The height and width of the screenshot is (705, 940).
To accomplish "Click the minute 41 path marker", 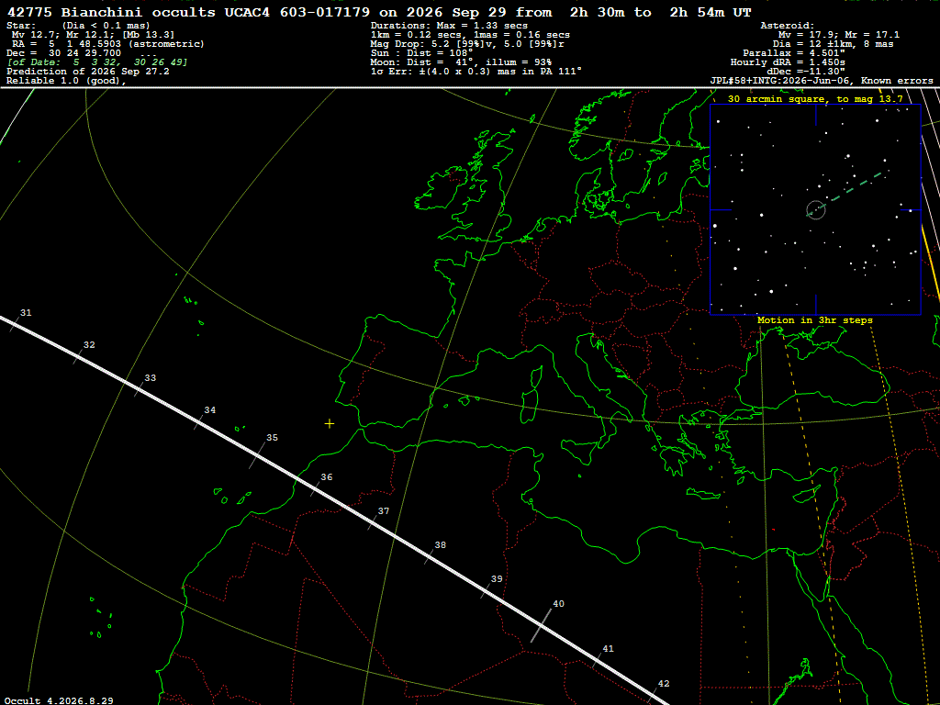I will (x=599, y=657).
